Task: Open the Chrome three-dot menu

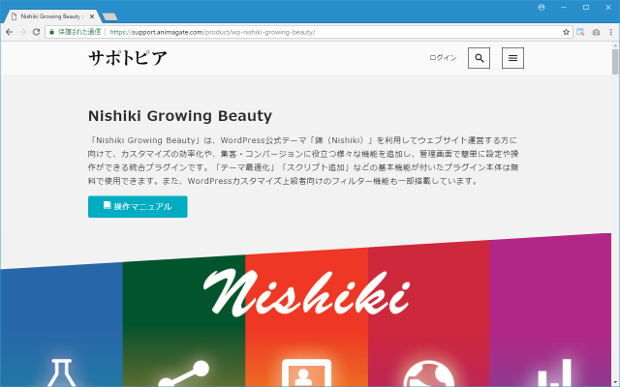Action: point(611,32)
